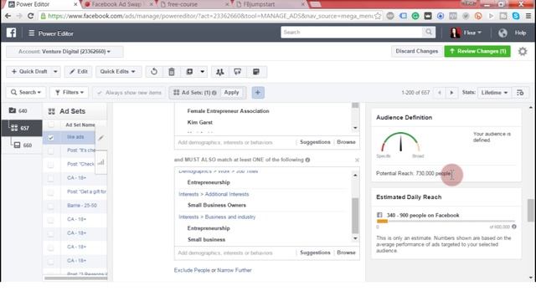Close the MUST ALSO match section

357,160
